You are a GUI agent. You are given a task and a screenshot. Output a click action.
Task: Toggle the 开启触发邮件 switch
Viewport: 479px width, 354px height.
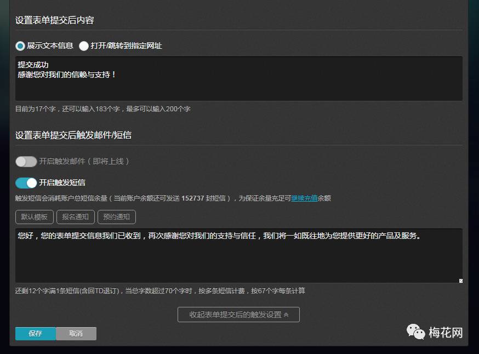pos(26,161)
